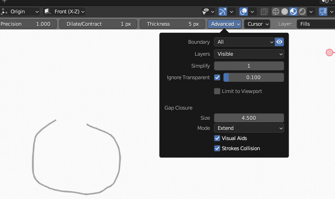This screenshot has width=335, height=199.
Task: Switch to Material Preview shading
Action: click(293, 12)
